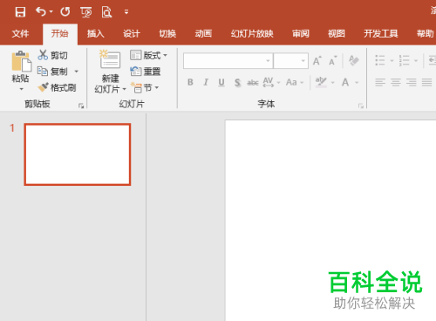Open character spacing AV menu

pyautogui.click(x=271, y=82)
